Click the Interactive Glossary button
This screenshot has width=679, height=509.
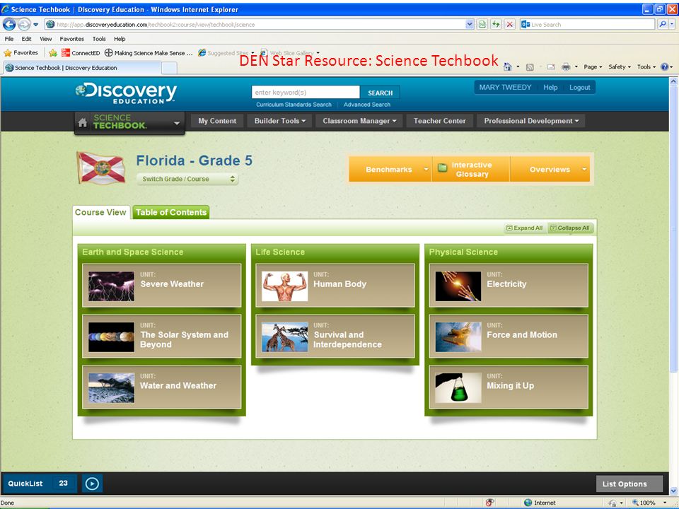click(471, 169)
